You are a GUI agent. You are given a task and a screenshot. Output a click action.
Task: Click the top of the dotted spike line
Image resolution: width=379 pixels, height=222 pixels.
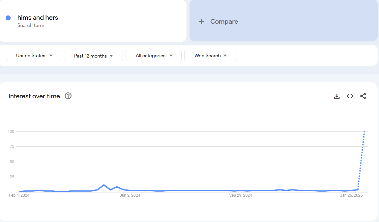[364, 132]
